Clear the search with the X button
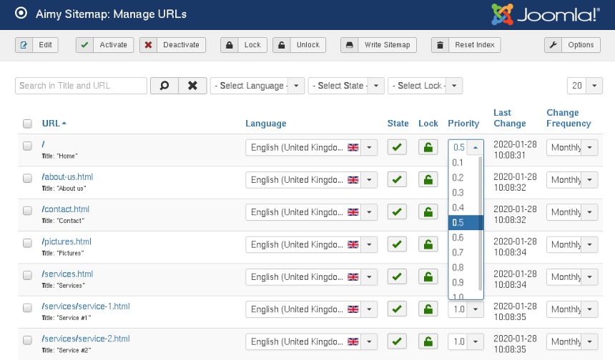Screen dimensions: 615x360 click(x=192, y=86)
